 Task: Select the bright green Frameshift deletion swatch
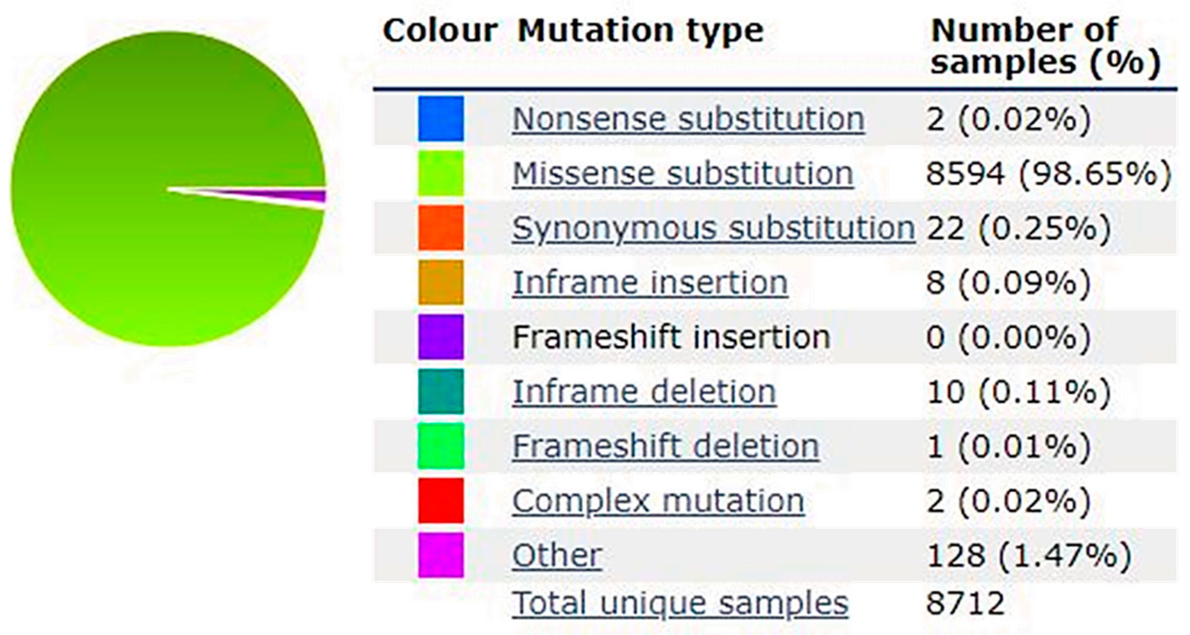pos(441,446)
